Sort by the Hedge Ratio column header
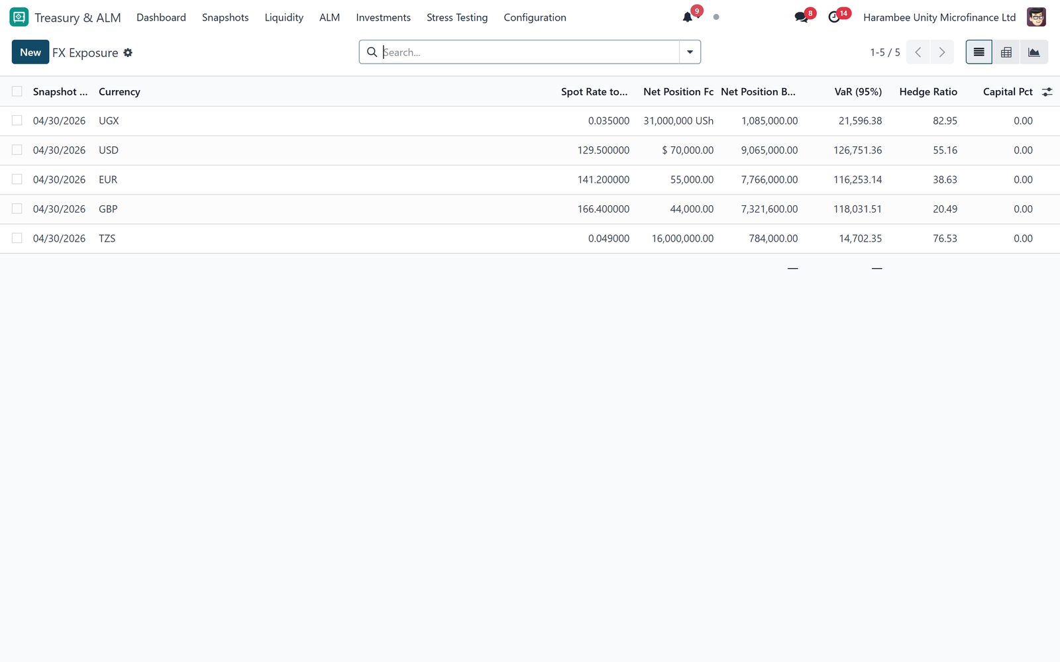The width and height of the screenshot is (1060, 662). point(928,92)
